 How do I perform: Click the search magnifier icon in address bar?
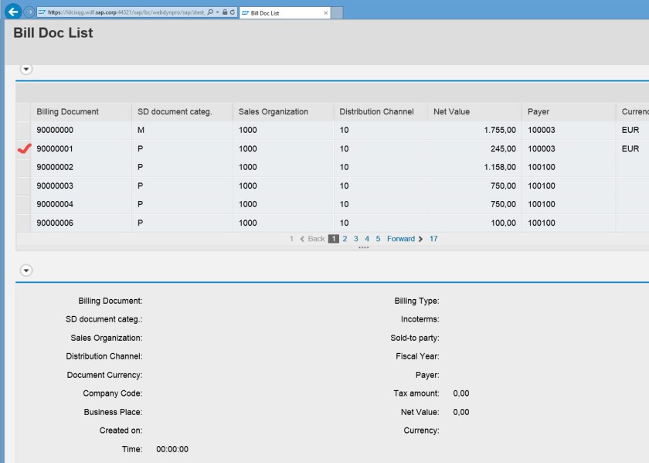[210, 13]
